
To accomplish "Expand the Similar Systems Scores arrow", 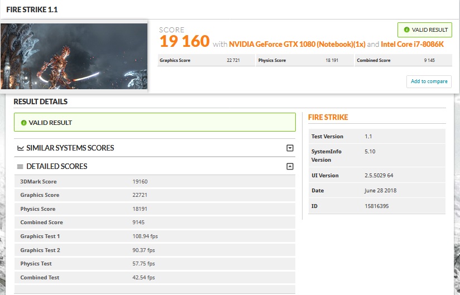I will click(290, 148).
